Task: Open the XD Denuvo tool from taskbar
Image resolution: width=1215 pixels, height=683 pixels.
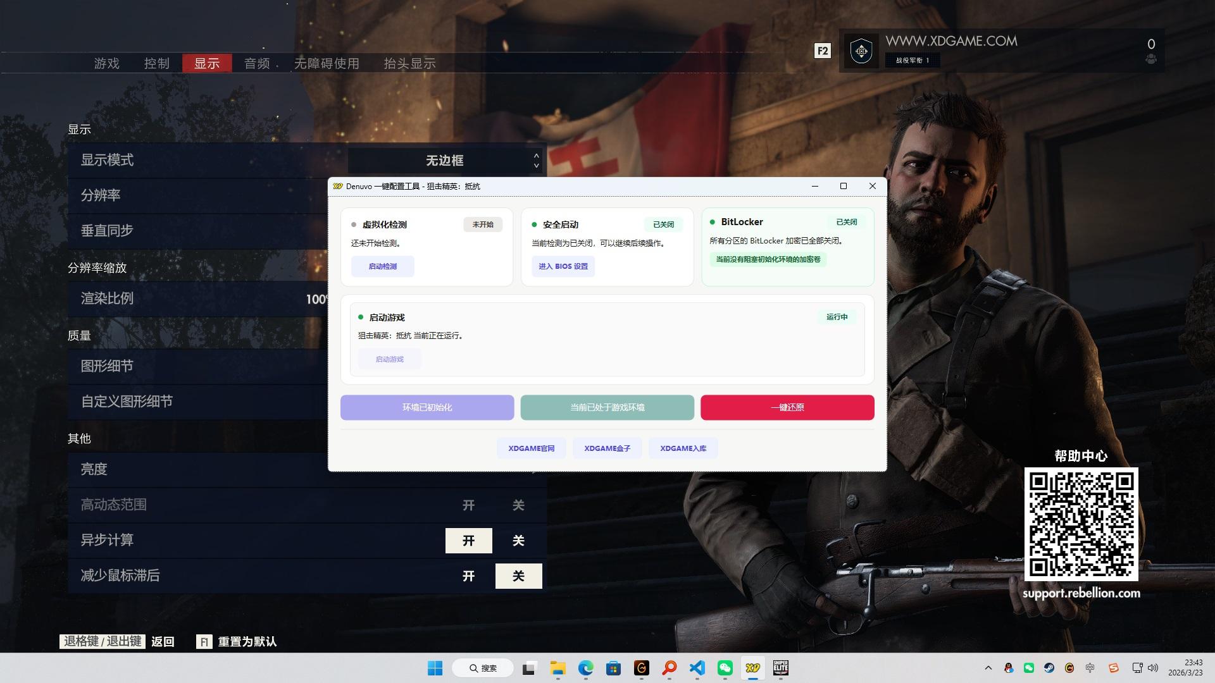Action: (752, 668)
